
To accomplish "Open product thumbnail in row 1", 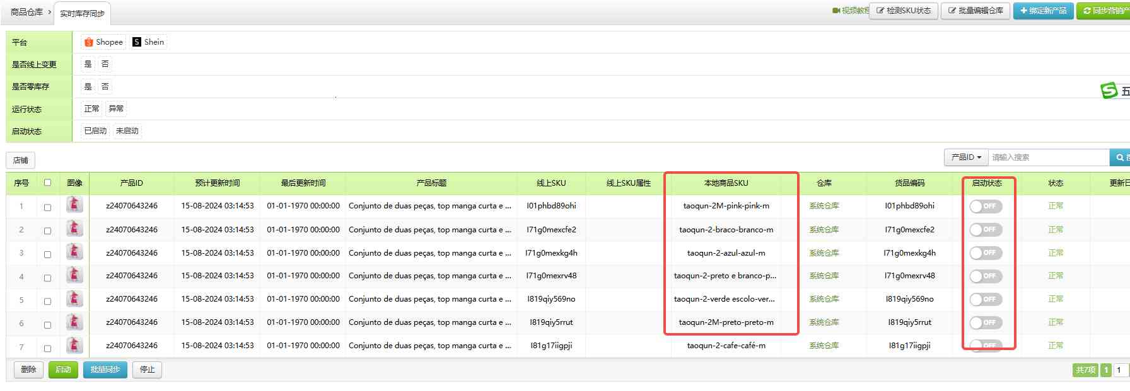I will pos(74,205).
